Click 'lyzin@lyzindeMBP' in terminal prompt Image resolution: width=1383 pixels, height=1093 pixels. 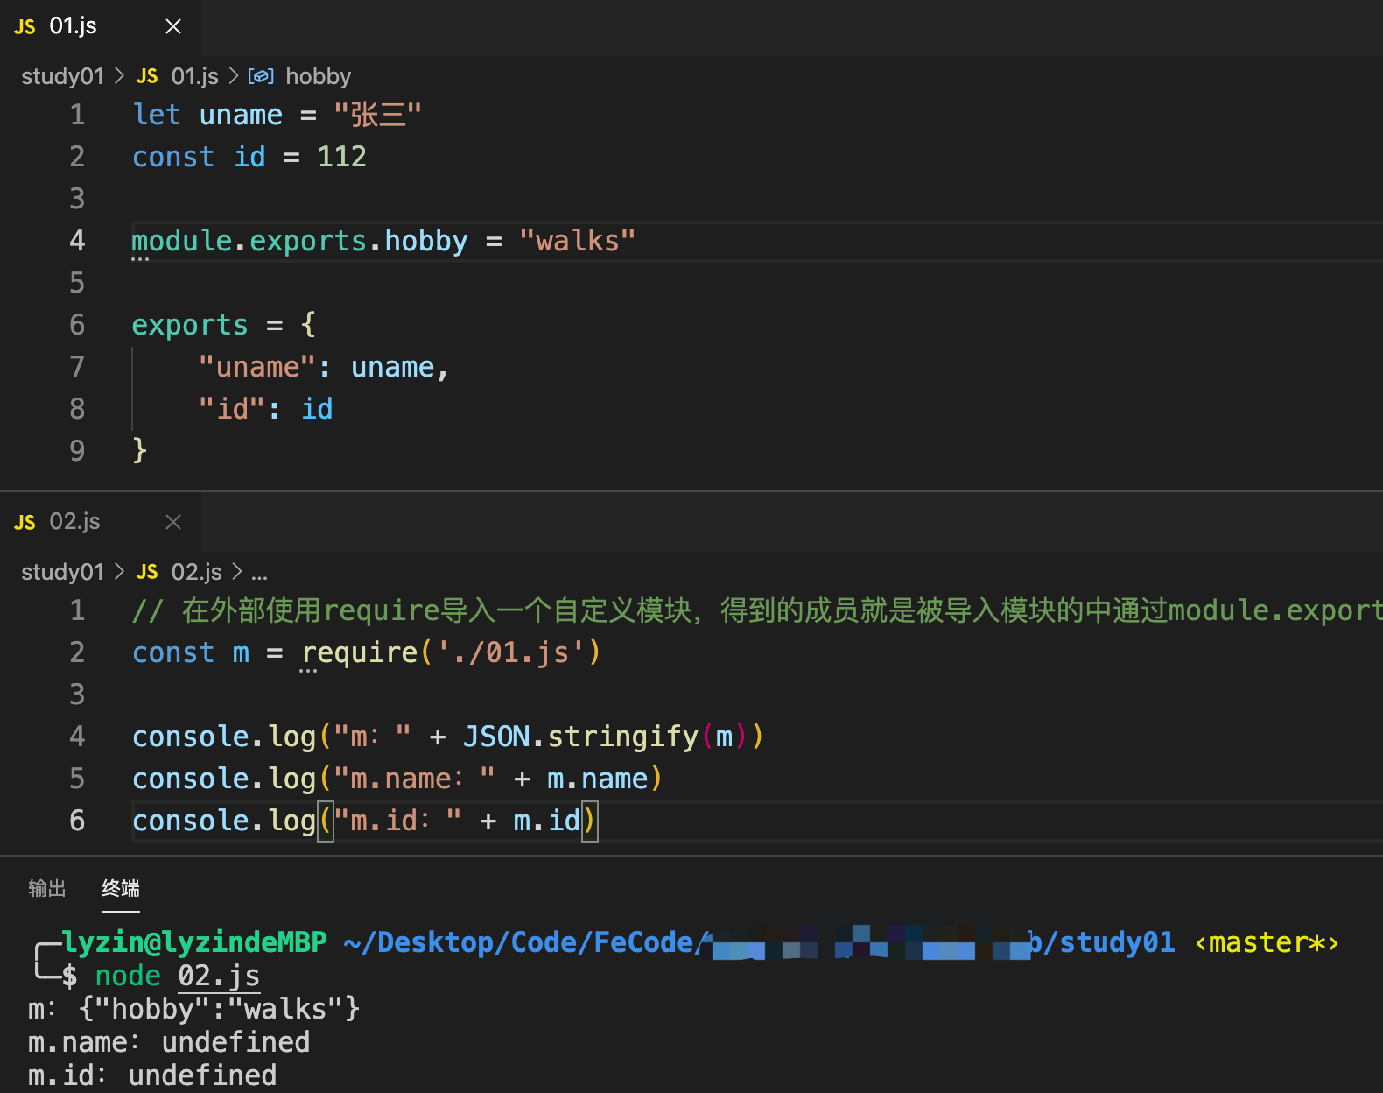point(194,942)
